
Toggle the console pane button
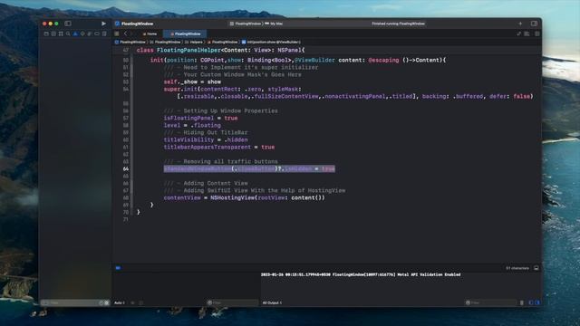pyautogui.click(x=537, y=302)
